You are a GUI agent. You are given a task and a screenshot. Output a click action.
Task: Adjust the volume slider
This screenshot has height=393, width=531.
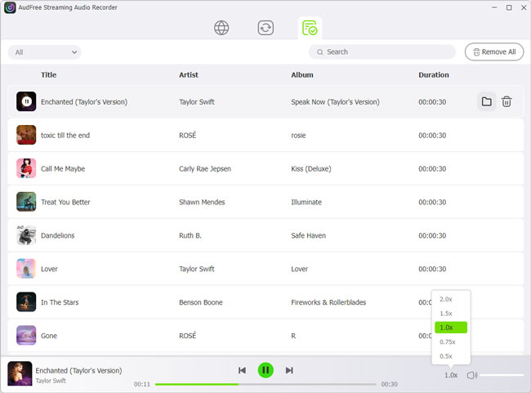502,375
